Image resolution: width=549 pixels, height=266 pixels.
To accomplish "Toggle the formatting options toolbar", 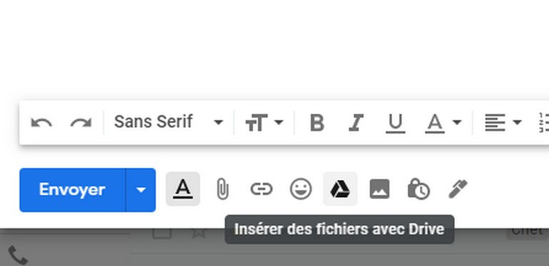I will coord(183,189).
